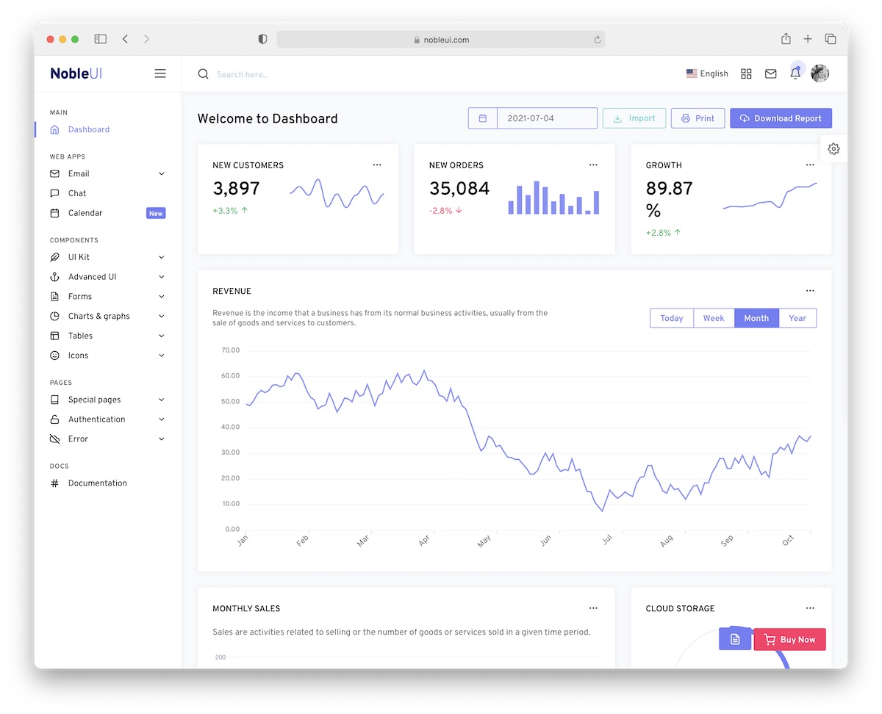Open the notifications bell icon
This screenshot has height=714, width=882.
795,73
